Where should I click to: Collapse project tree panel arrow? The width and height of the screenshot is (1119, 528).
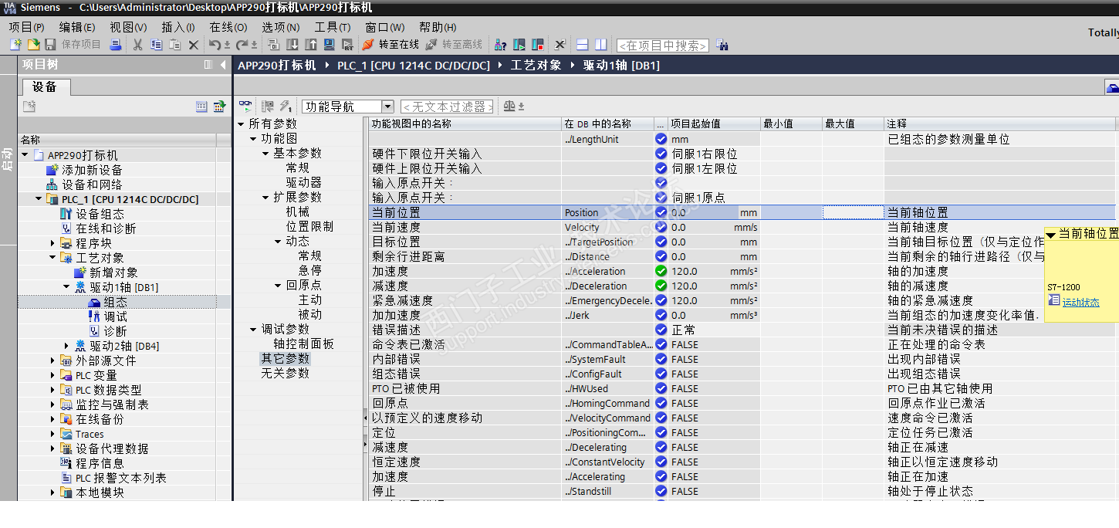(223, 65)
